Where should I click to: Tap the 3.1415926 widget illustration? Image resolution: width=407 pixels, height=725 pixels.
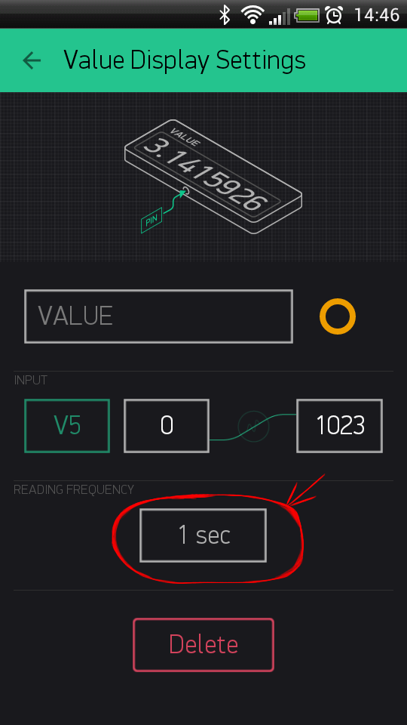point(213,177)
